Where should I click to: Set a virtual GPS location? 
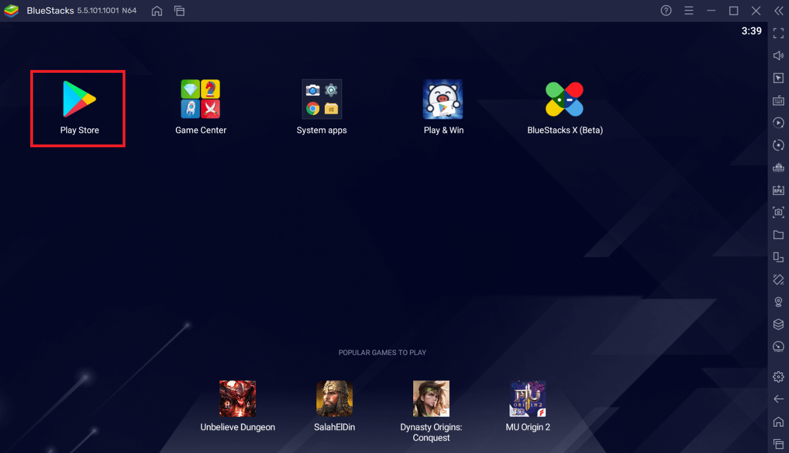coord(778,301)
